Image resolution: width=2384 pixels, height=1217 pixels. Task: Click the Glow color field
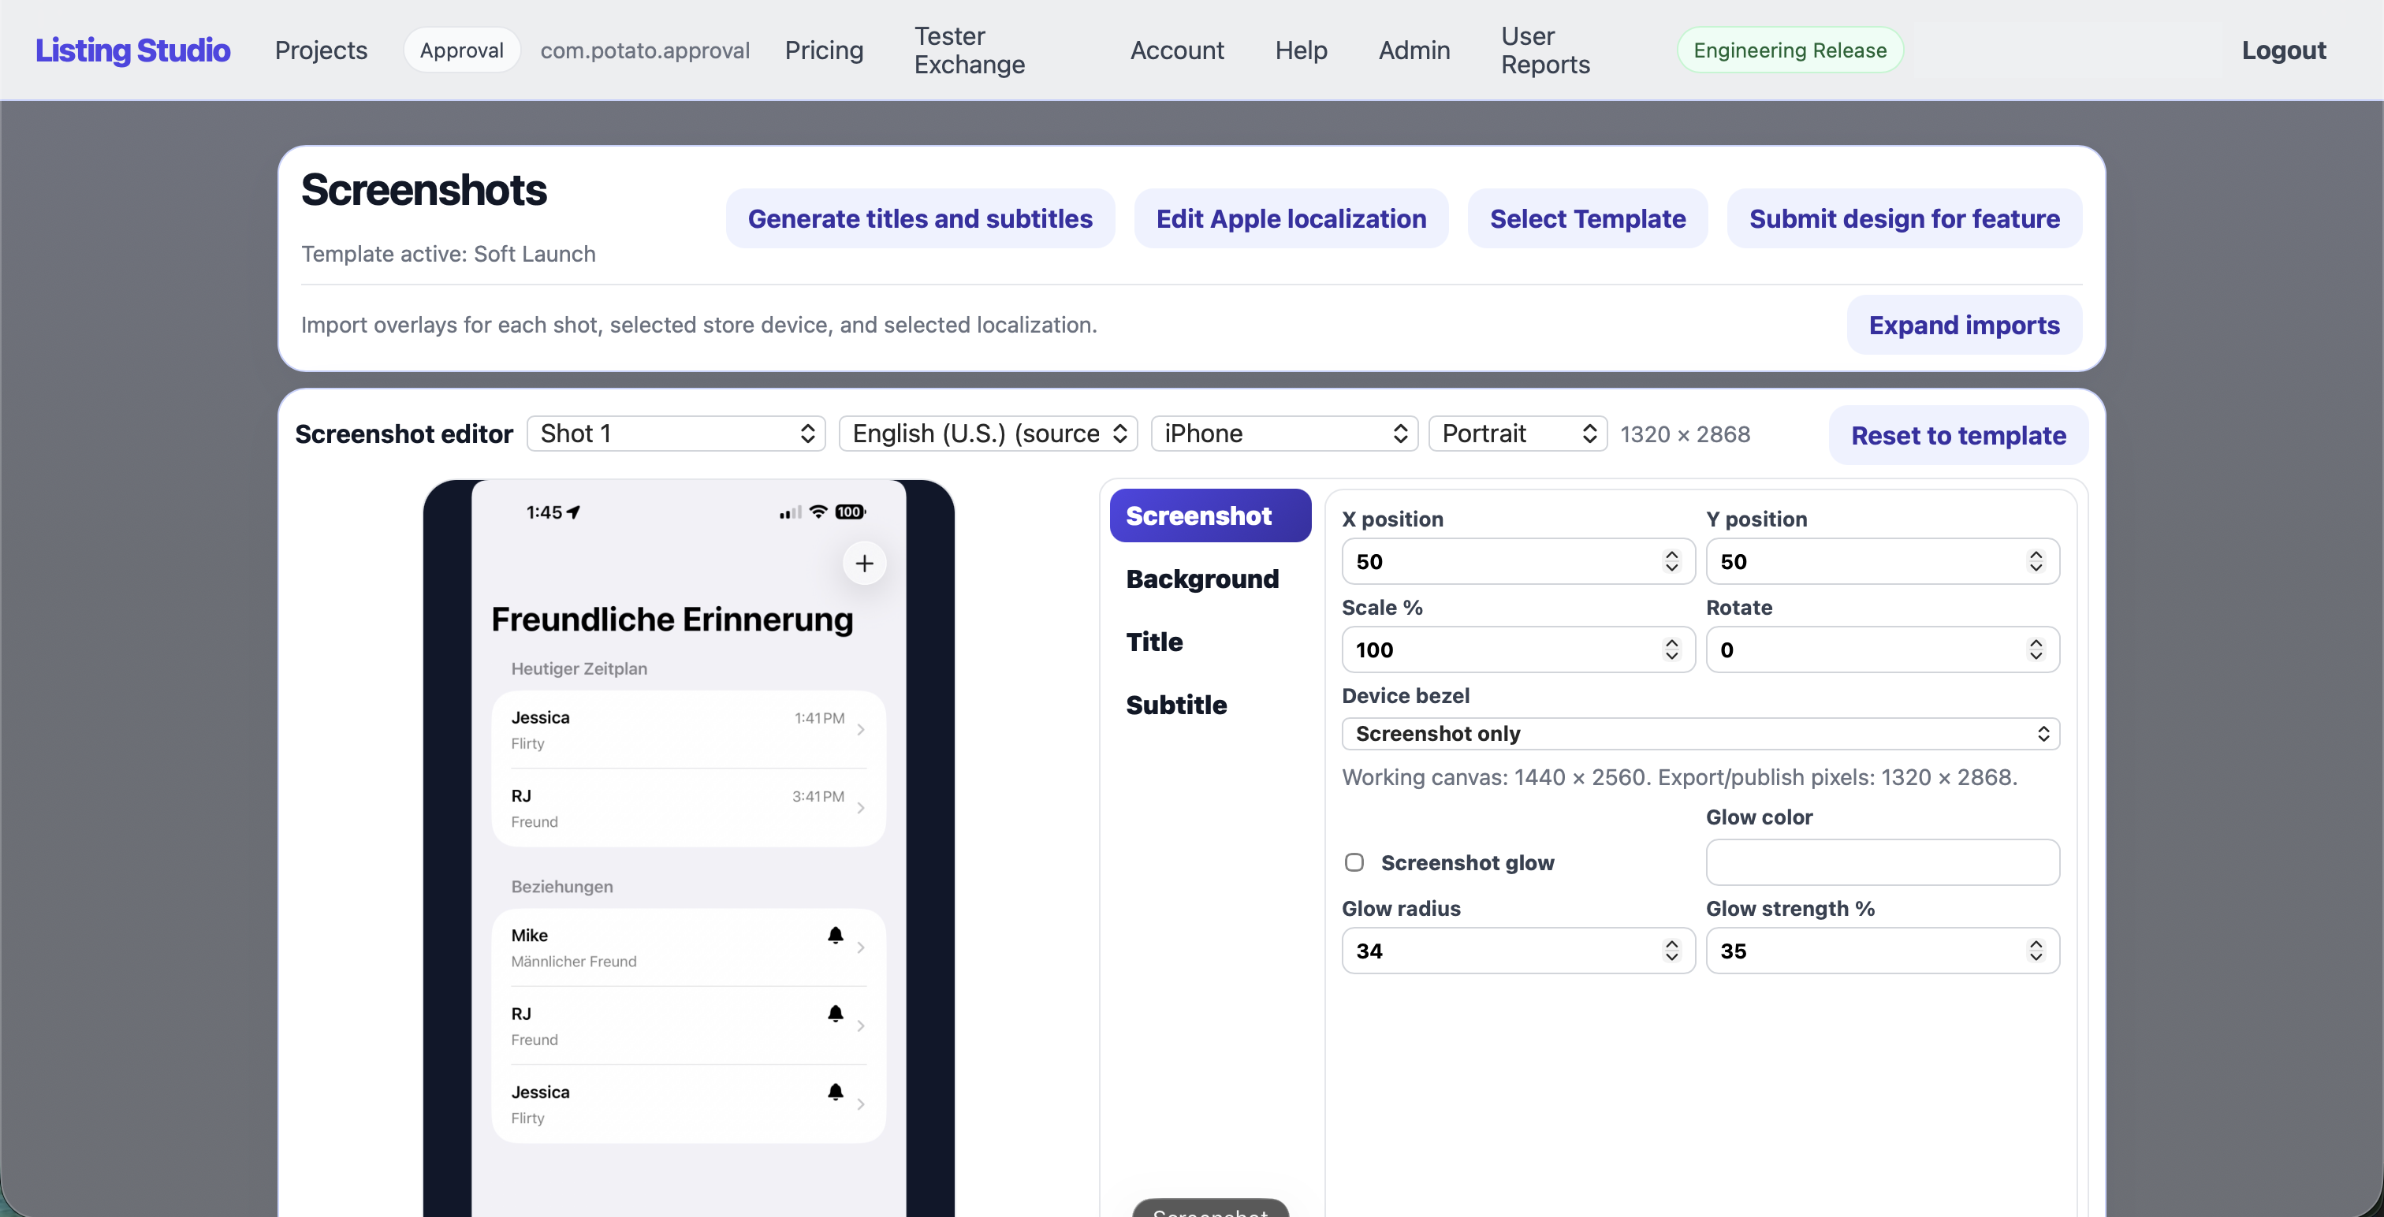click(x=1883, y=862)
